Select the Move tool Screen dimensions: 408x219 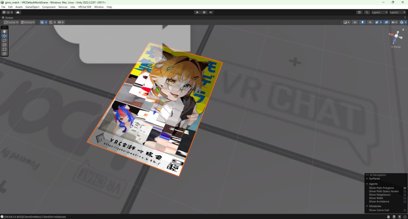[x=4, y=36]
